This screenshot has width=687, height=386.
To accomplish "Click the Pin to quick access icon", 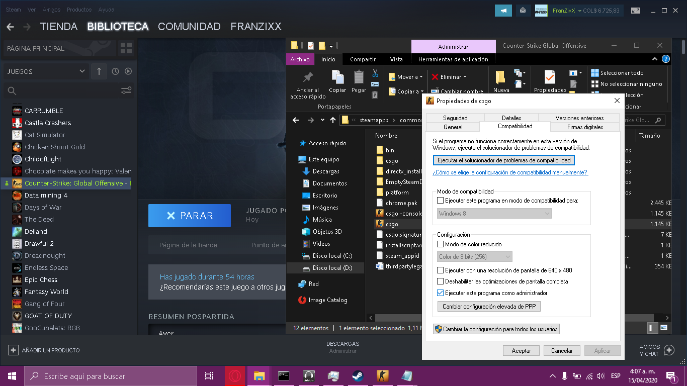I will [308, 77].
